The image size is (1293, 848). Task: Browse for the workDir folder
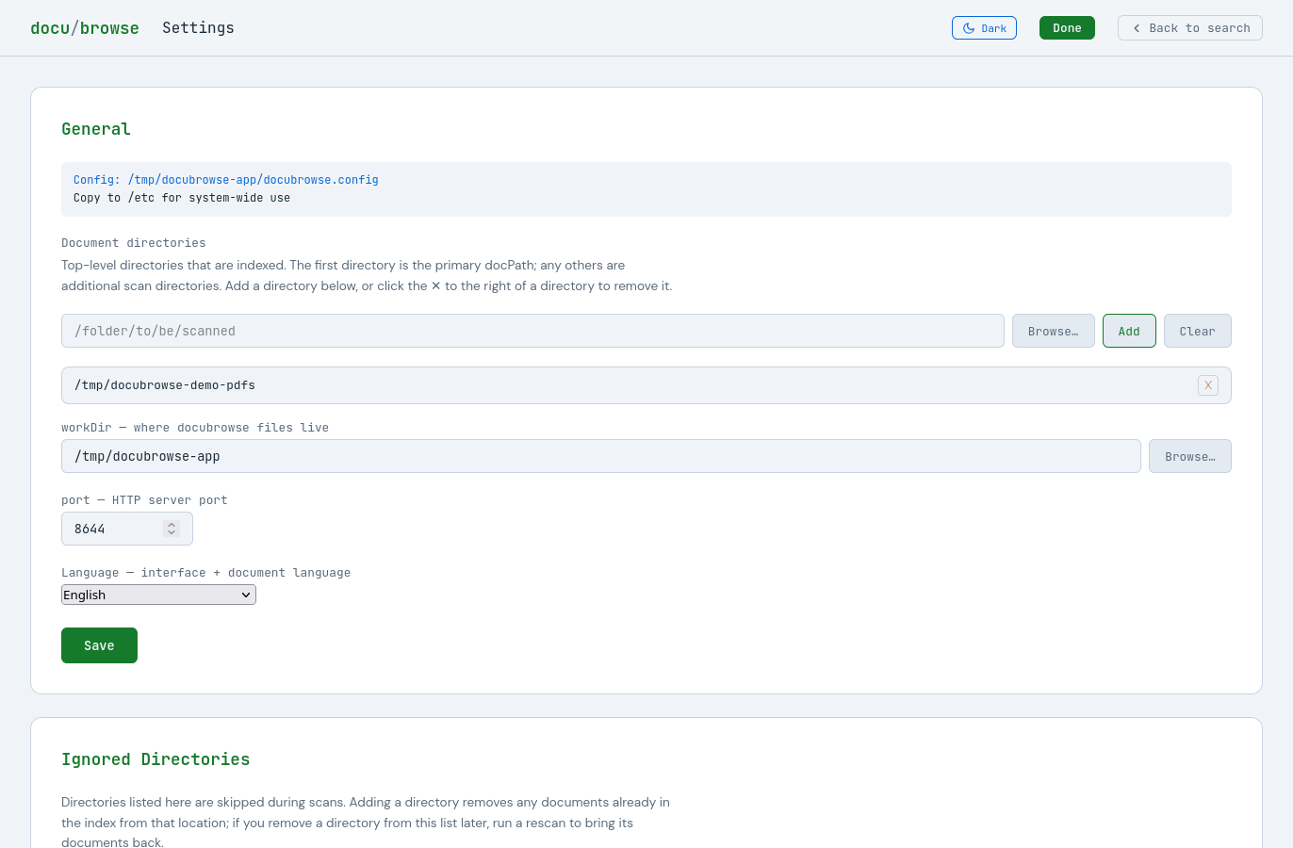(1190, 456)
